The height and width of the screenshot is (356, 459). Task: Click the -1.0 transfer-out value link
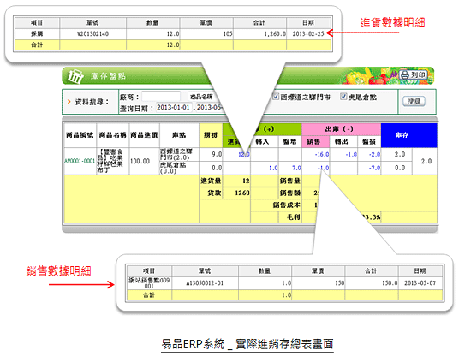351,154
